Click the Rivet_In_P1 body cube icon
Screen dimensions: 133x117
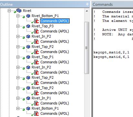[28, 98]
